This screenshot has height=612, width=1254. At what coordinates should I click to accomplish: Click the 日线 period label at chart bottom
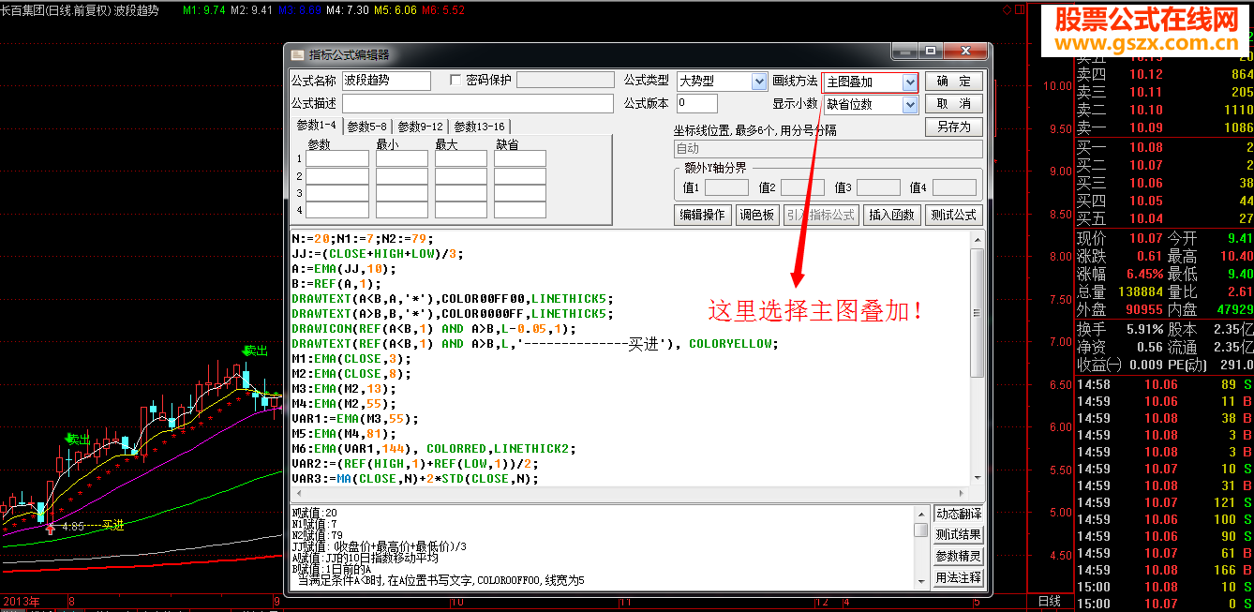pyautogui.click(x=1049, y=601)
